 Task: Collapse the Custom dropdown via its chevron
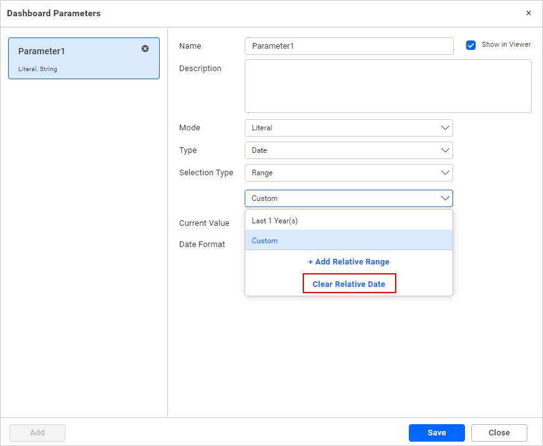[x=445, y=198]
